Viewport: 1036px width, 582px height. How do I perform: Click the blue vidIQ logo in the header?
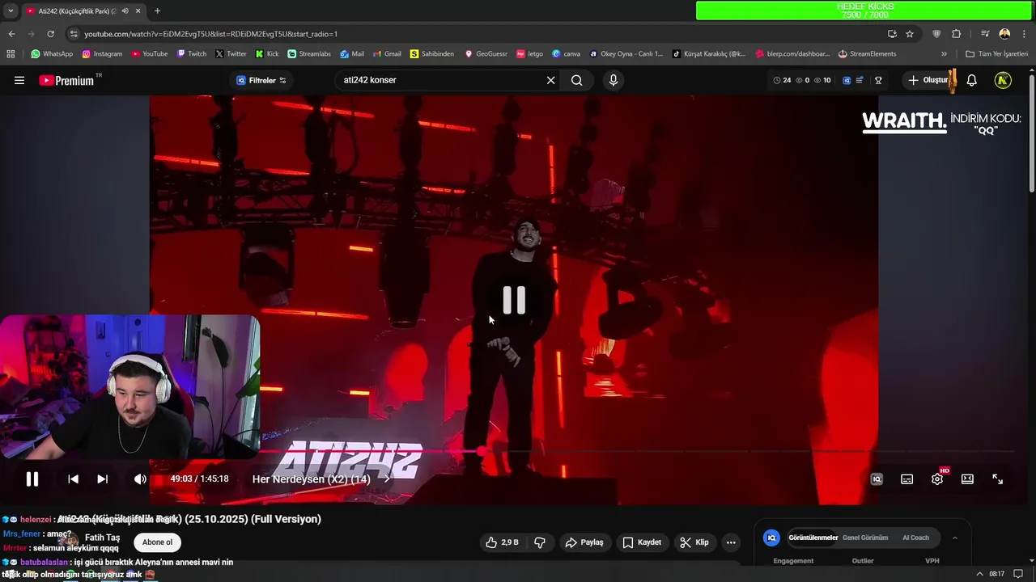click(847, 80)
